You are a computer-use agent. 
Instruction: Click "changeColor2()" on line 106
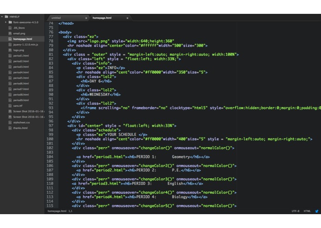[x=157, y=166]
